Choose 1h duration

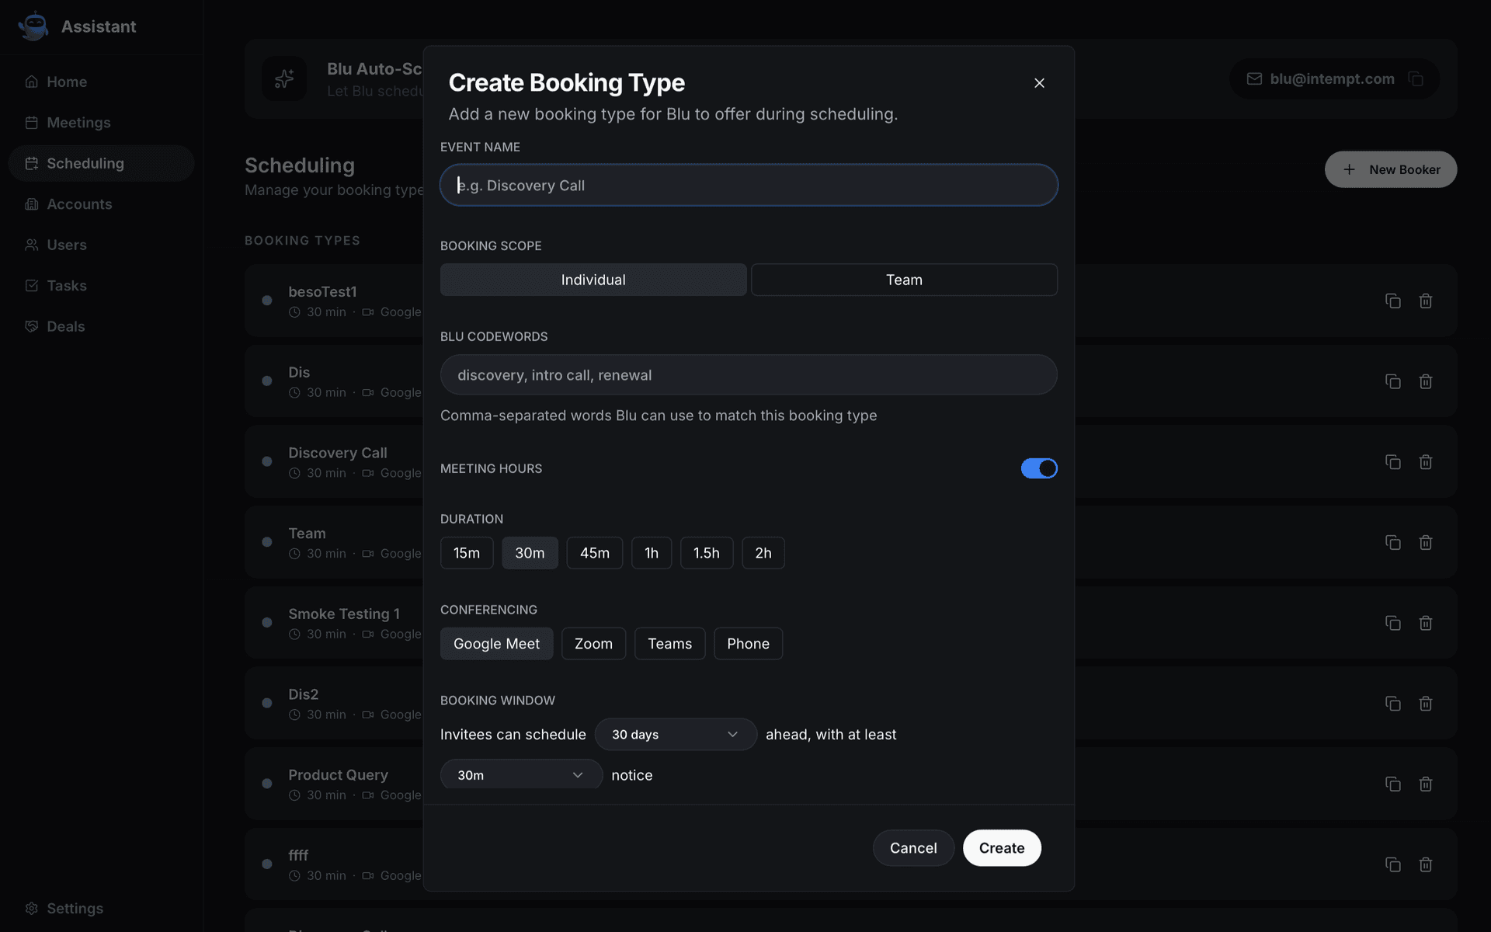652,553
